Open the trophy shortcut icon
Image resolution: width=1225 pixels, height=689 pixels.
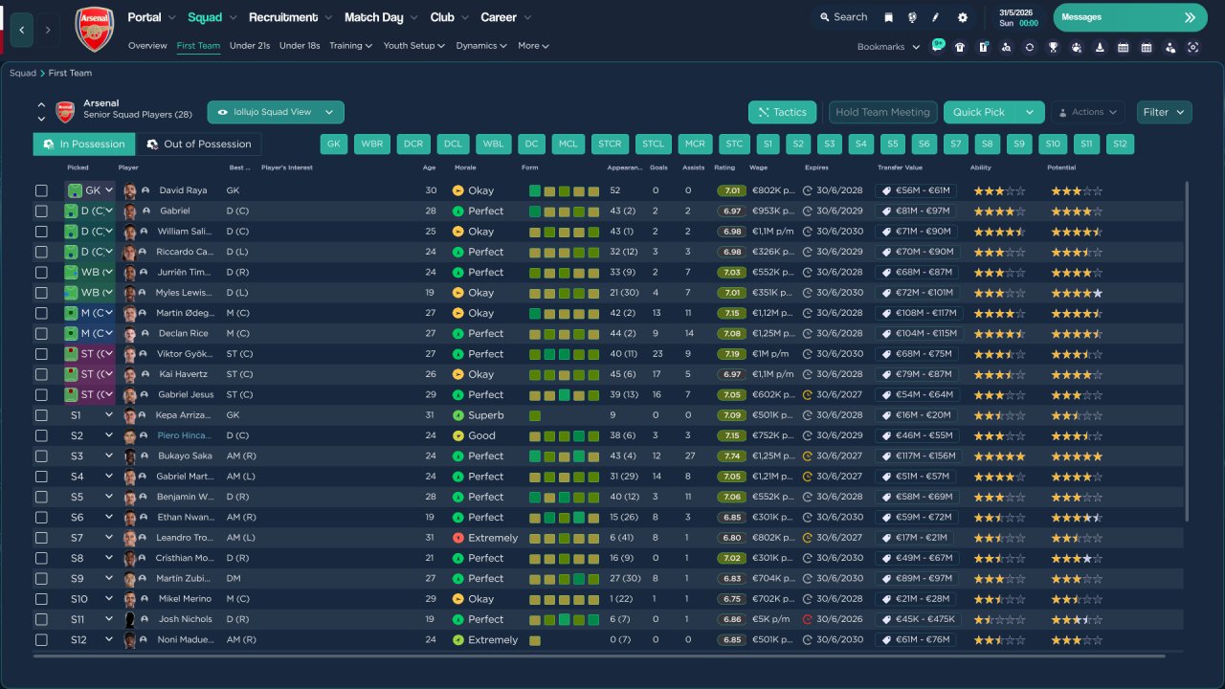(x=1053, y=47)
